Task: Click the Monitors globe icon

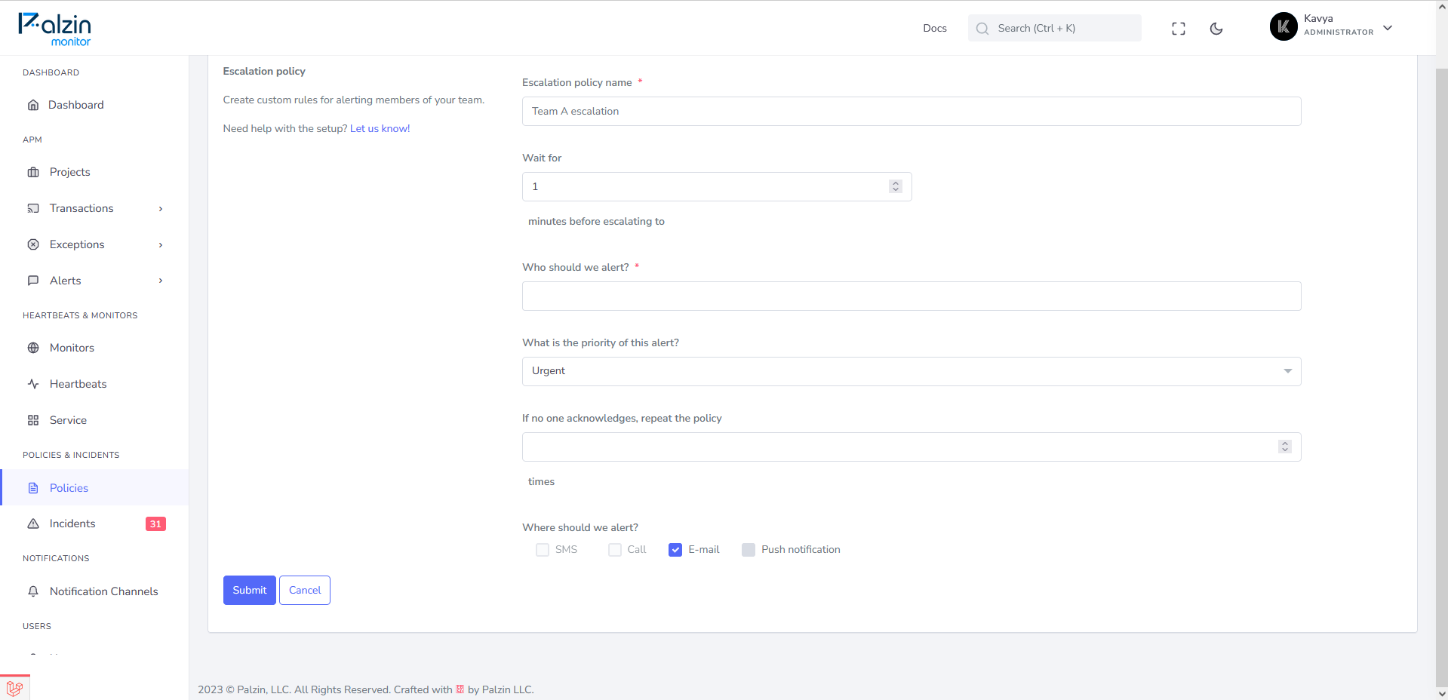Action: [33, 348]
